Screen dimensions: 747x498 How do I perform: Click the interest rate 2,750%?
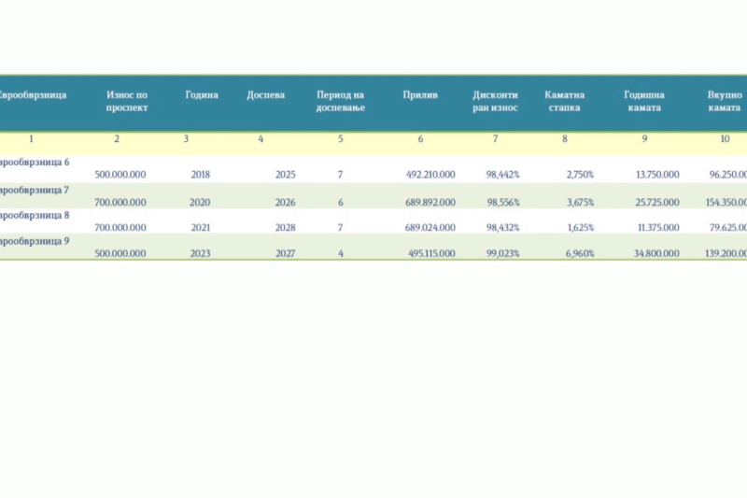click(580, 175)
